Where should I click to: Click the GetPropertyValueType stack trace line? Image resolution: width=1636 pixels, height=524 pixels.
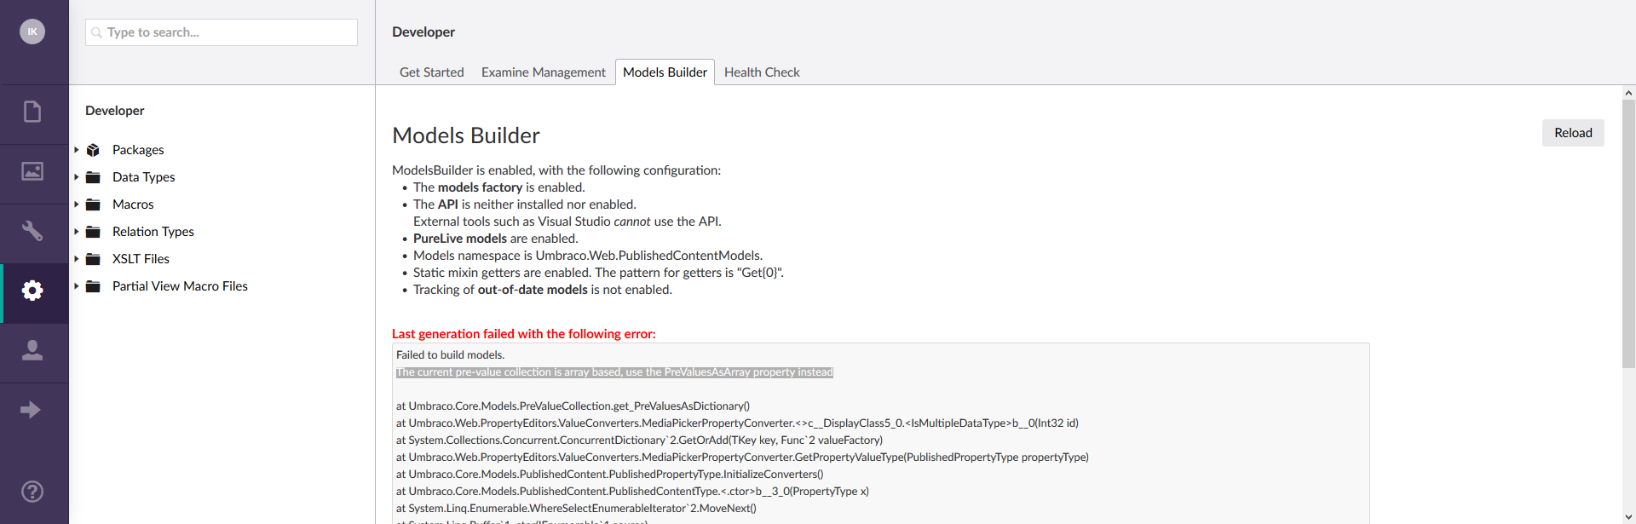[x=742, y=458]
